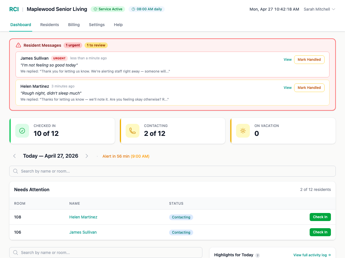Viewport: 345px width, 258px height.
Task: Focus the lower name or room search
Action: [106, 253]
